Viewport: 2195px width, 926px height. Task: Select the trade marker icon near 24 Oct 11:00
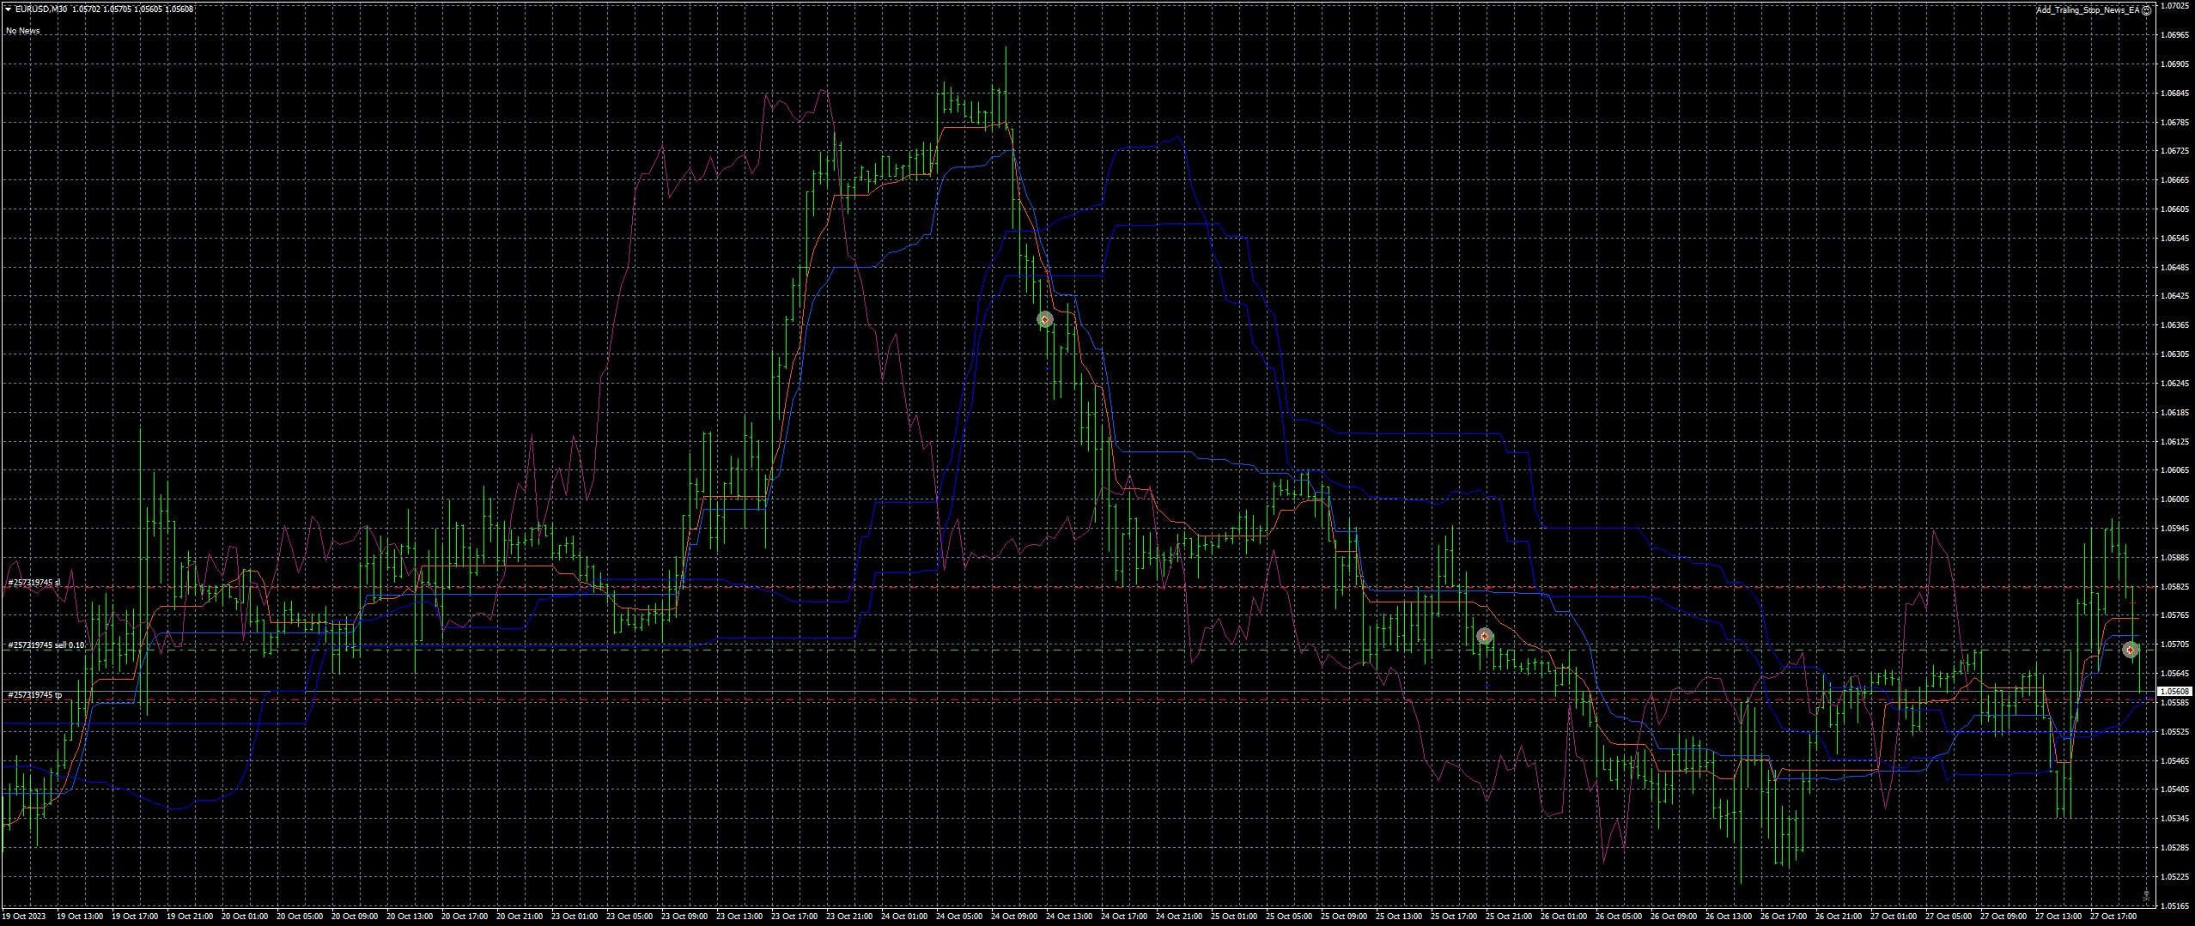1044,319
